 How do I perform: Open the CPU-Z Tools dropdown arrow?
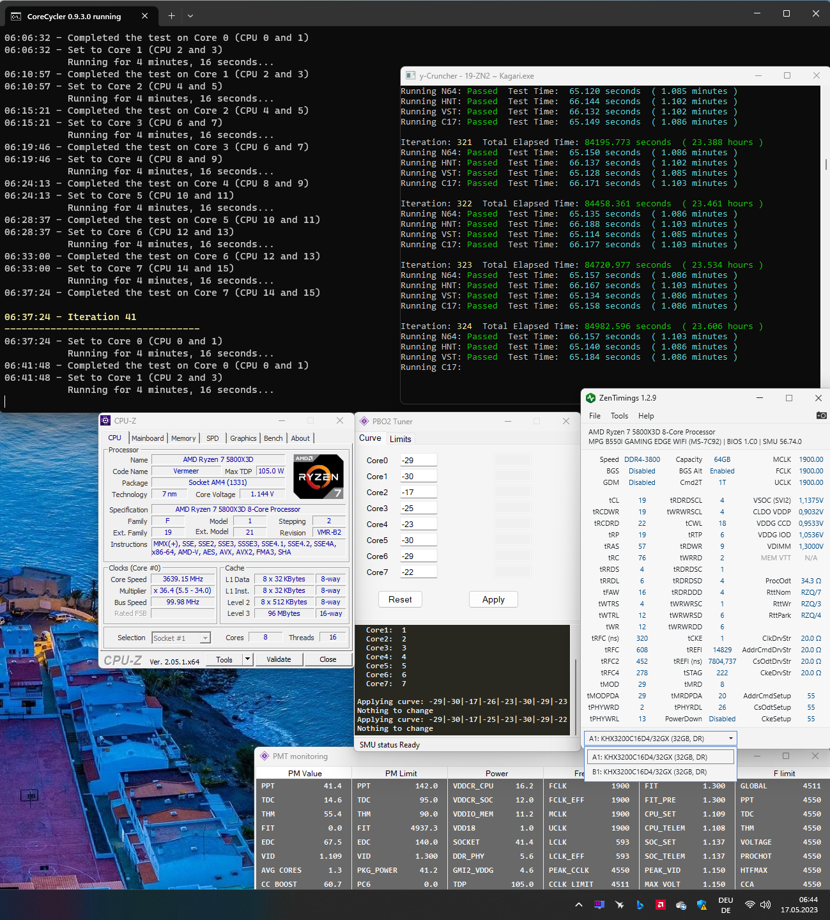tap(247, 659)
